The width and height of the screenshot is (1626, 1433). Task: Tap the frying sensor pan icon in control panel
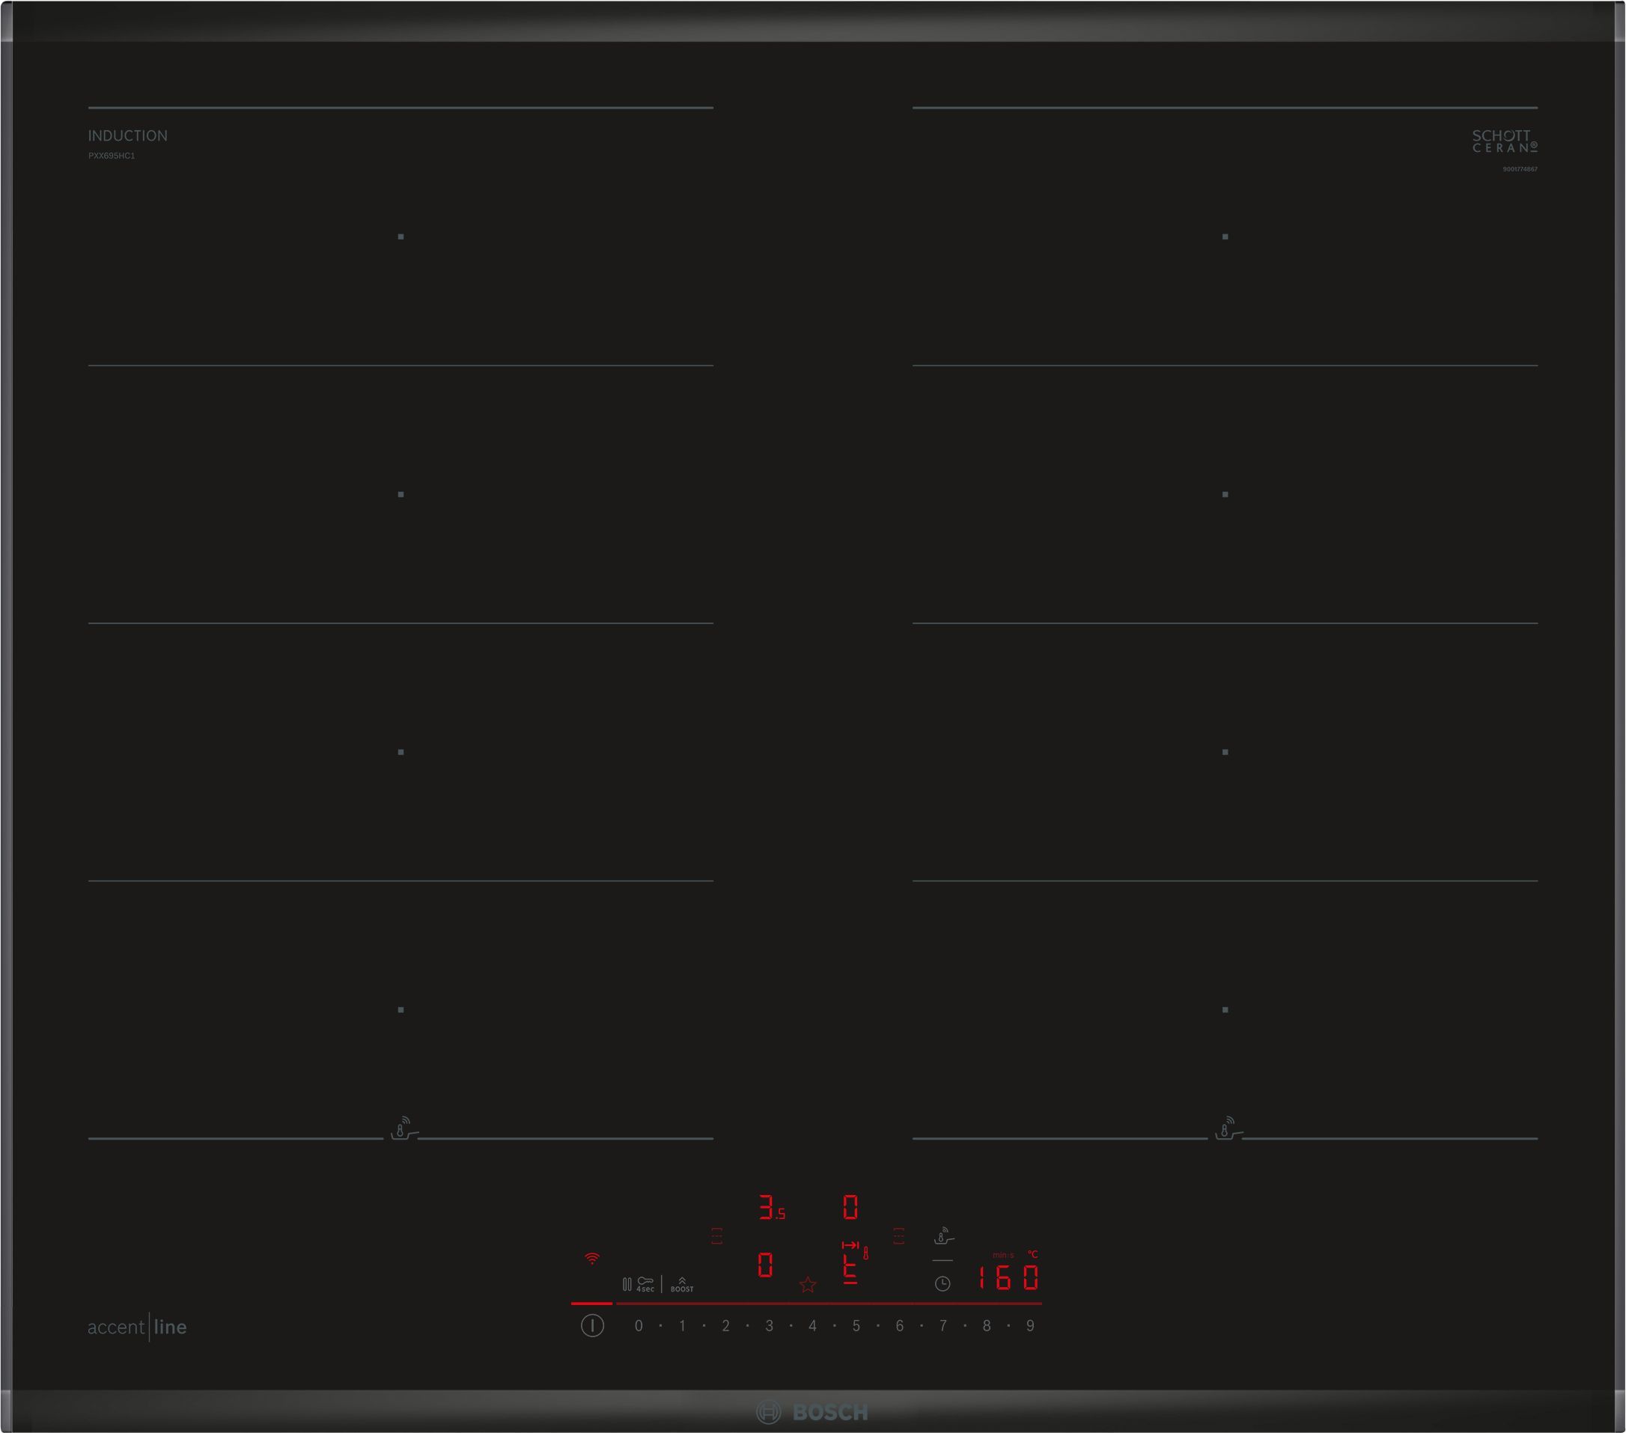click(x=943, y=1237)
